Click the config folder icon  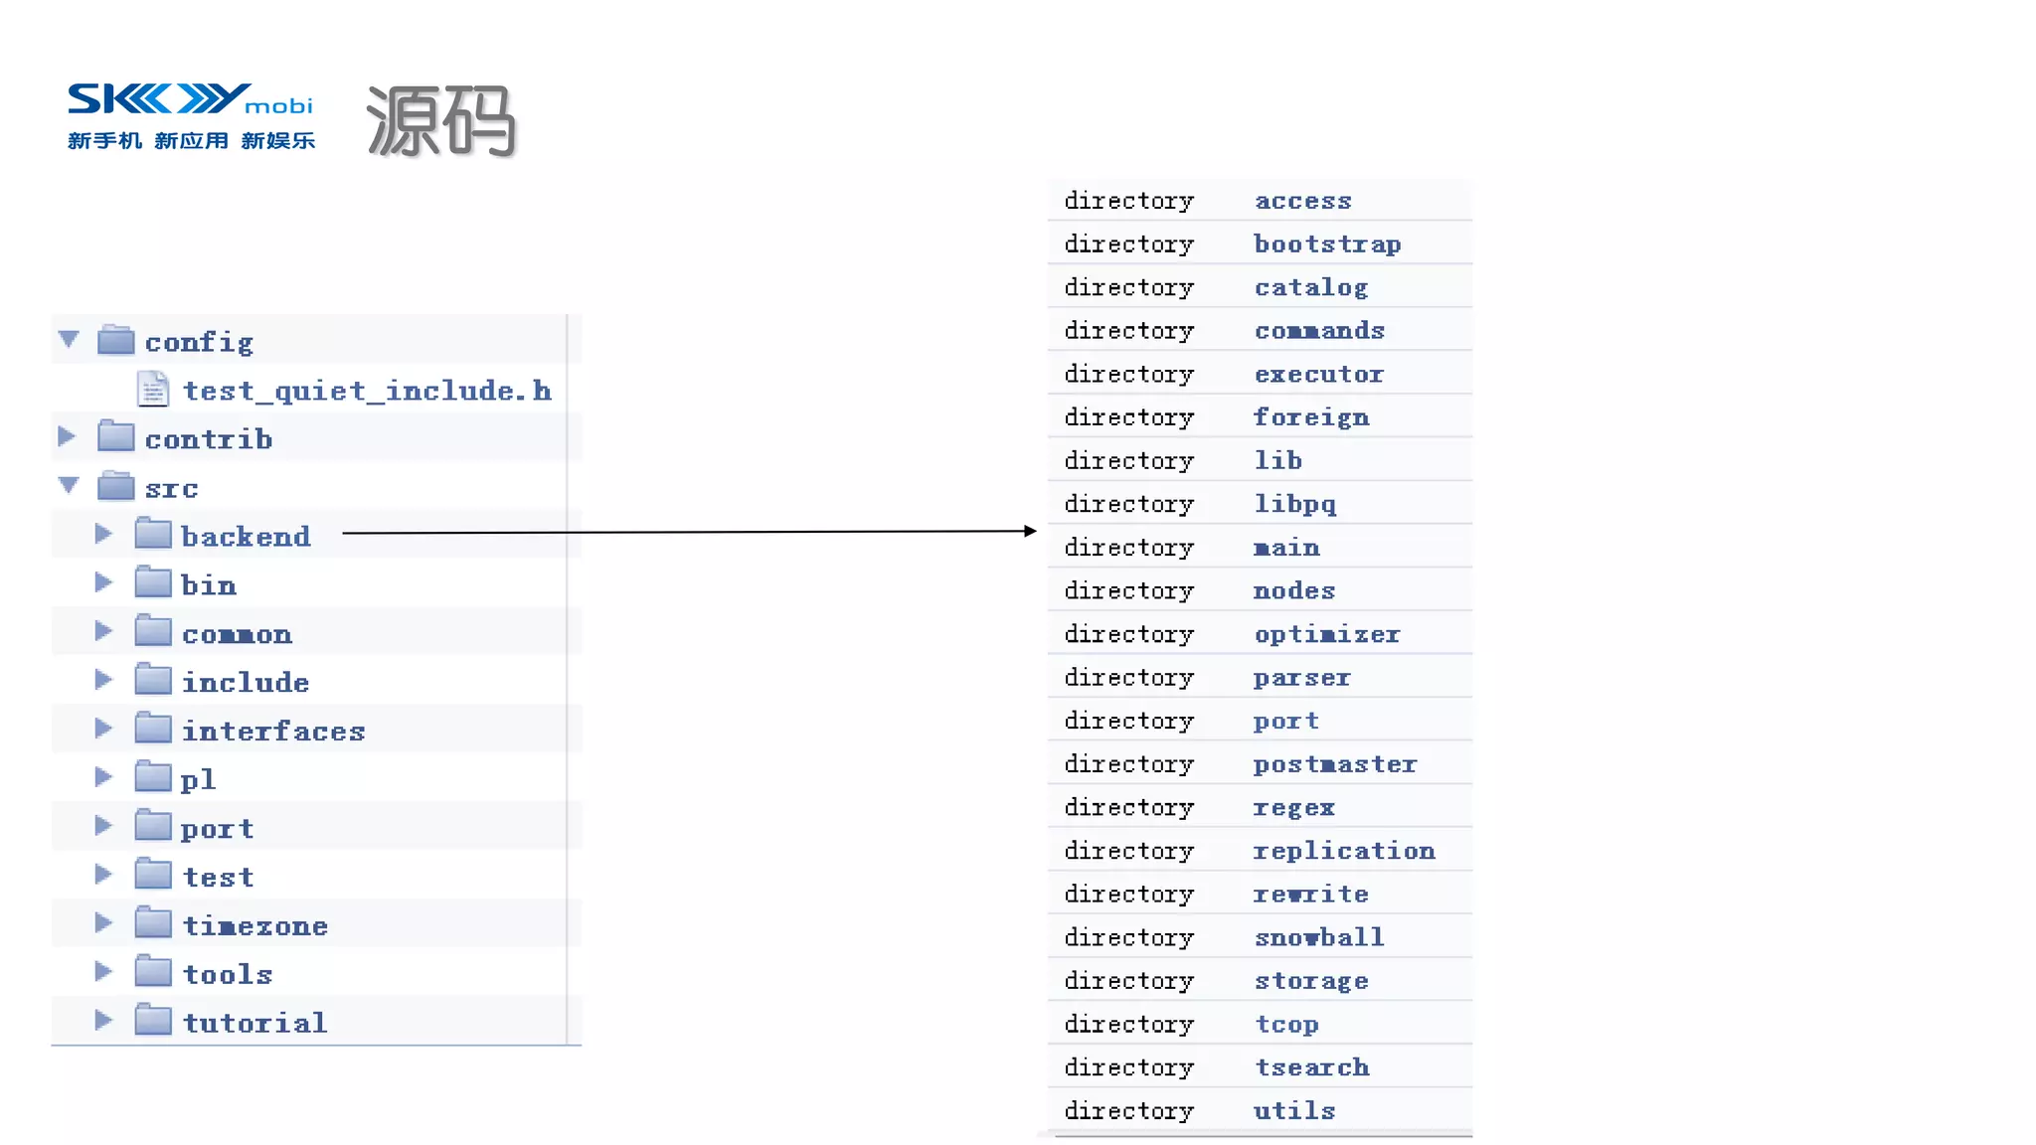coord(116,341)
